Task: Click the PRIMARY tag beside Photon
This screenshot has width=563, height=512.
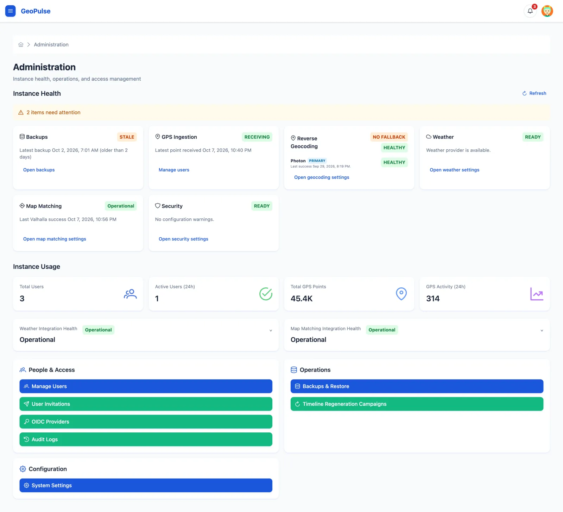Action: tap(317, 161)
